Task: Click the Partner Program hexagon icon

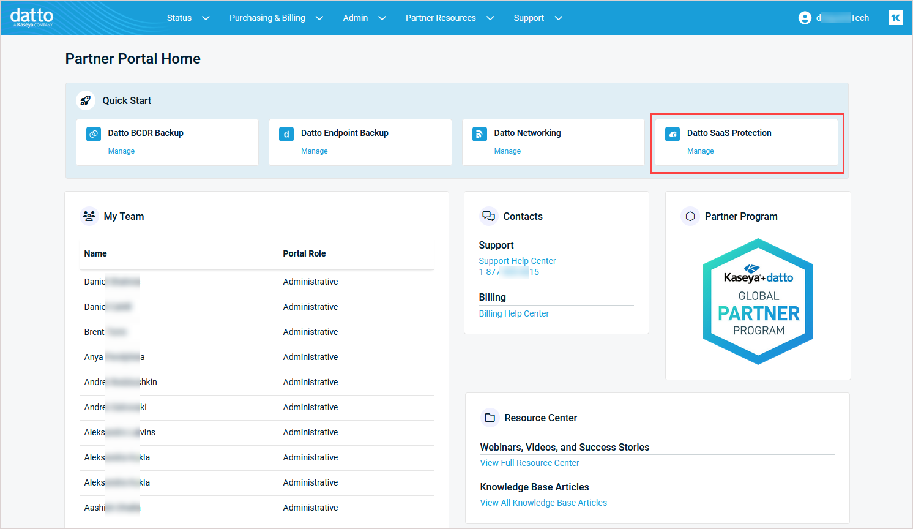Action: tap(690, 216)
